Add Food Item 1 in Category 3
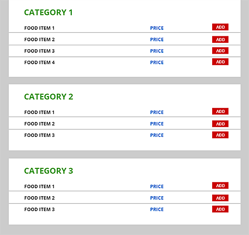 [x=220, y=186]
